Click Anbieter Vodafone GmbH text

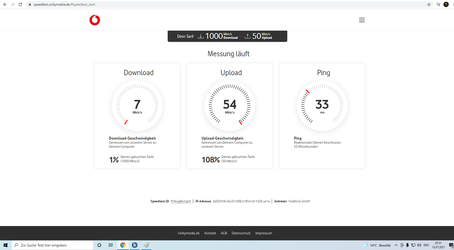(292, 201)
